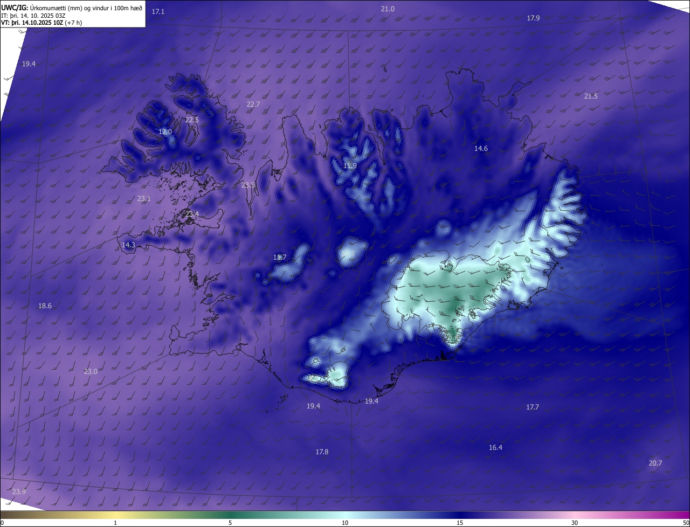
Task: Click the 17.7 value label on the map
Action: pos(533,407)
